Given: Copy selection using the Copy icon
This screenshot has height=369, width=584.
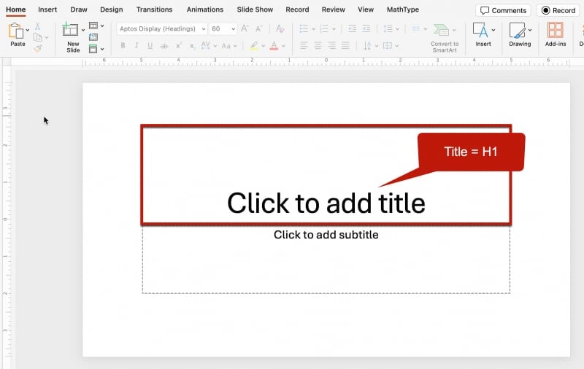Looking at the screenshot, I should 37,37.
